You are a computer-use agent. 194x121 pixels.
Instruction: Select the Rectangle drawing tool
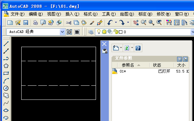click(6, 73)
